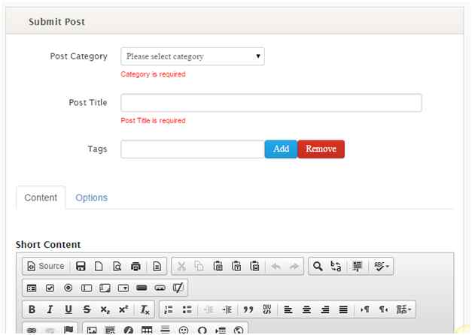Apply Strikethrough formatting
This screenshot has height=335, width=472.
pyautogui.click(x=87, y=309)
